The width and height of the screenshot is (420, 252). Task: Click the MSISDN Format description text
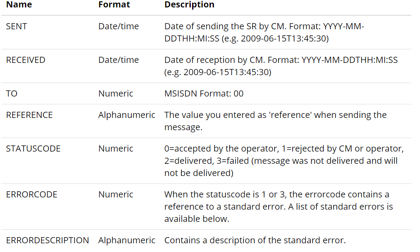pos(204,93)
